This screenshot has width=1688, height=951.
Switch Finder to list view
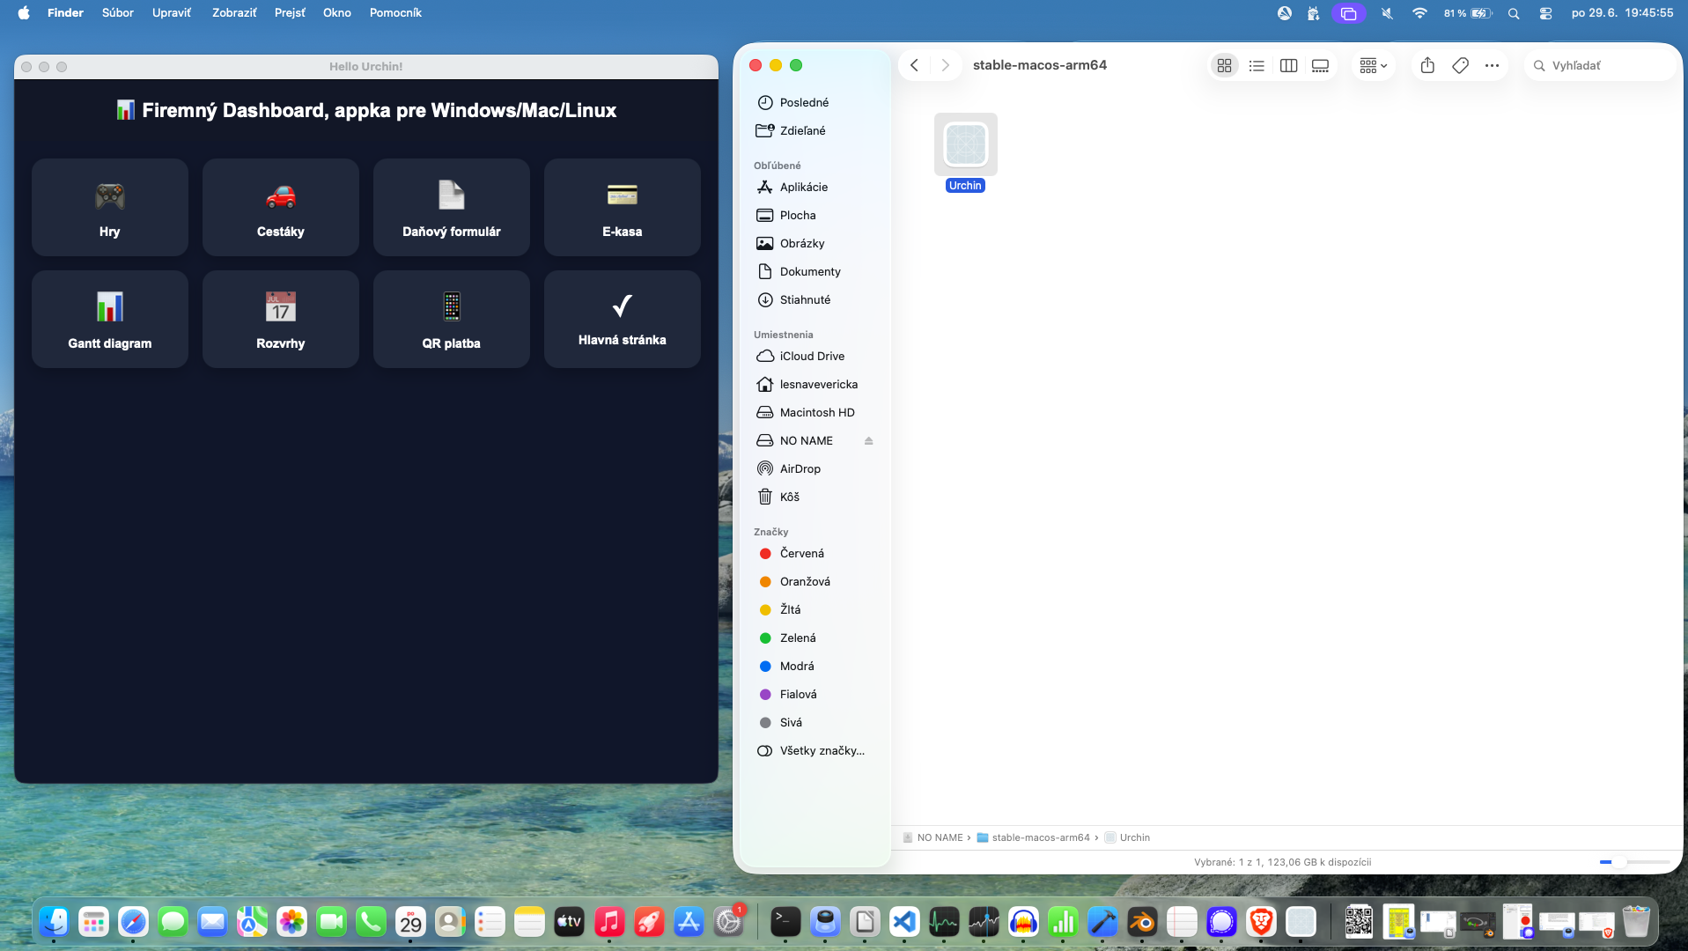1257,65
